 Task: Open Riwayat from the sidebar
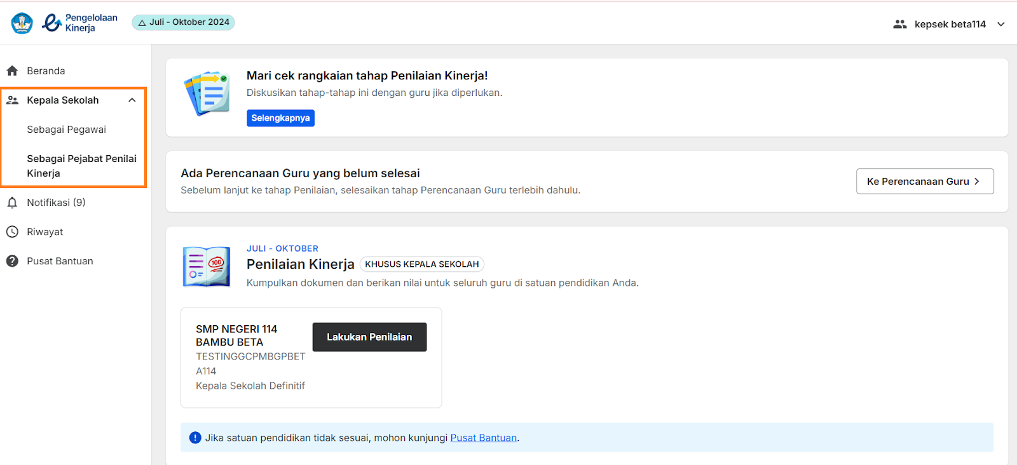point(44,232)
